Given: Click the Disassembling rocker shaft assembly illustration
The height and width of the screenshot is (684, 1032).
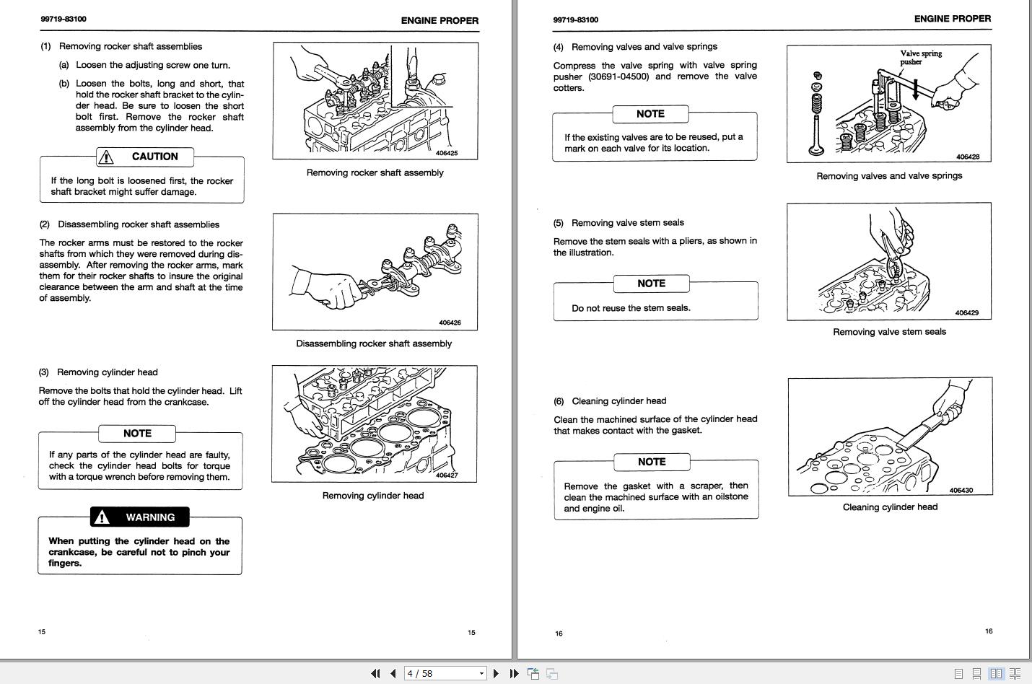Looking at the screenshot, I should tap(375, 271).
